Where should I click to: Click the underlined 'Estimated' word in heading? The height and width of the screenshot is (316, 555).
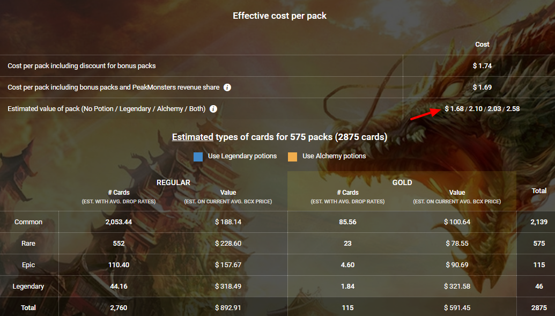(x=193, y=137)
